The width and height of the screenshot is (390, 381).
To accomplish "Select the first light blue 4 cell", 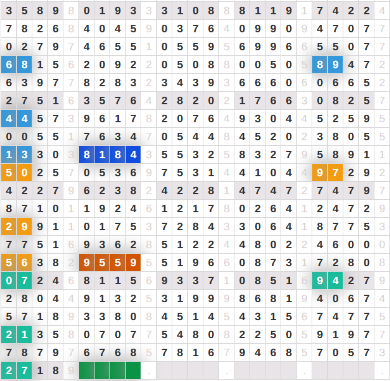I will tap(9, 119).
